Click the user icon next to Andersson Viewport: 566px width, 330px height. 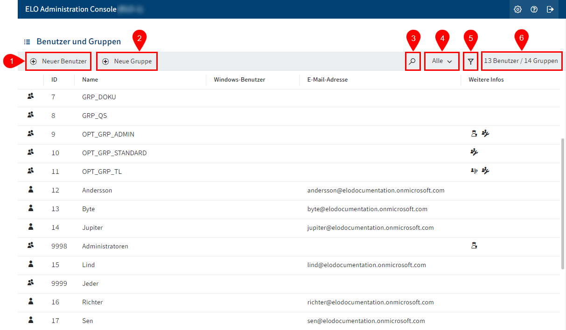point(31,190)
